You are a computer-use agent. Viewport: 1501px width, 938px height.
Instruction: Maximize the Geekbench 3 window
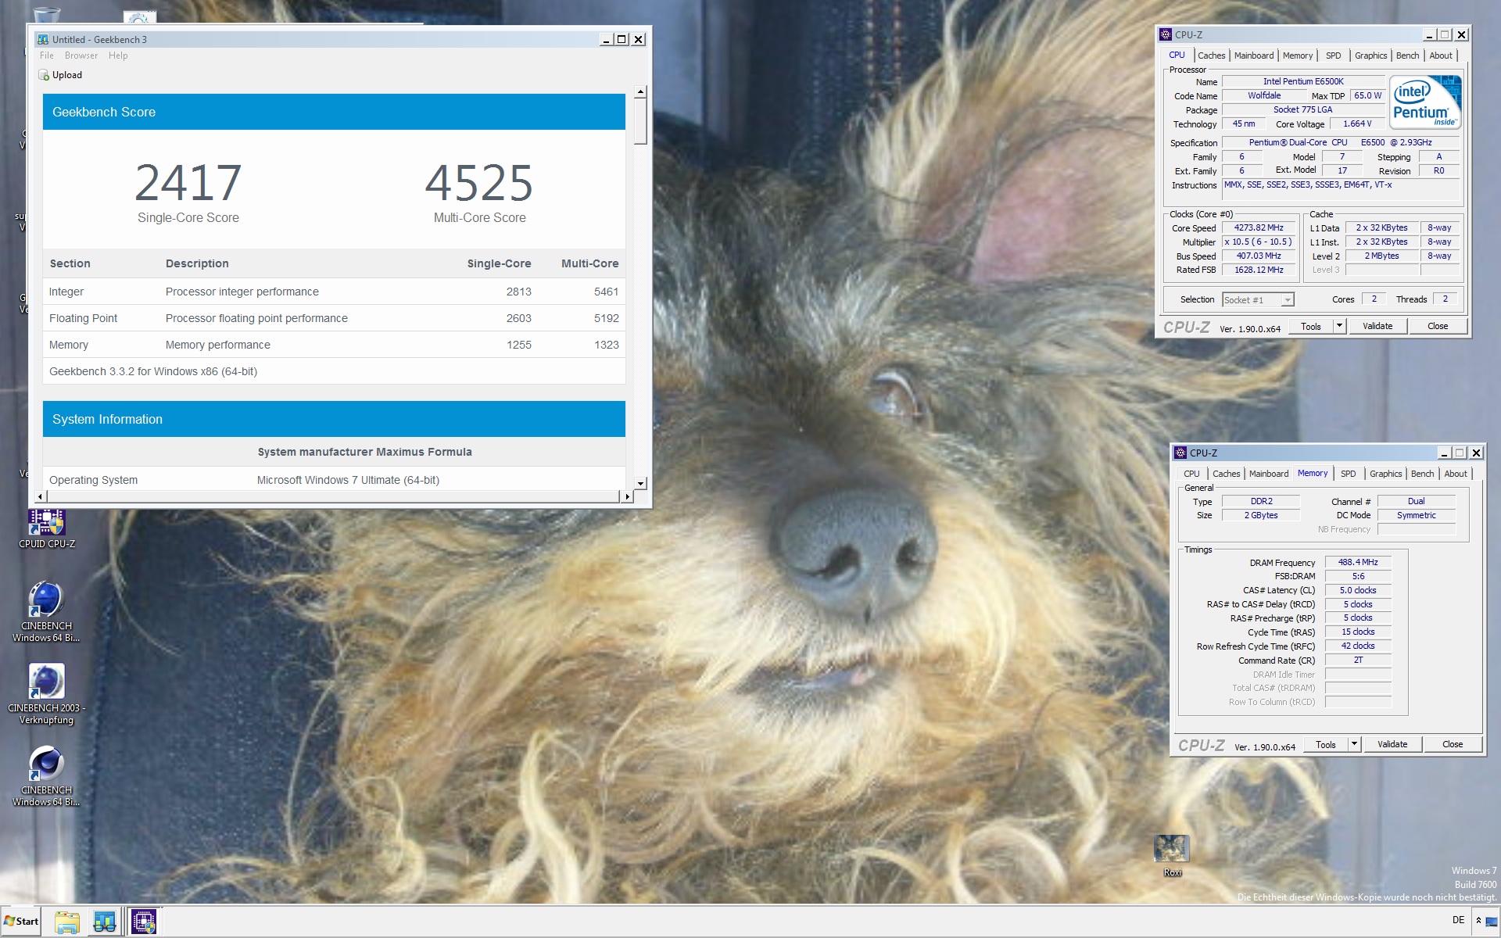pyautogui.click(x=622, y=39)
